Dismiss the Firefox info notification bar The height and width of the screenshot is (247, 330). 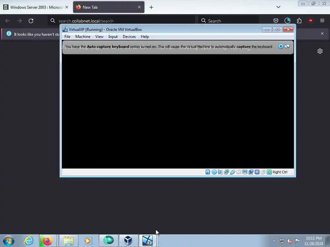pos(322,33)
